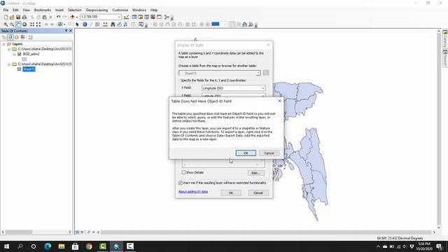Open File Explorer from the taskbar

[62, 246]
